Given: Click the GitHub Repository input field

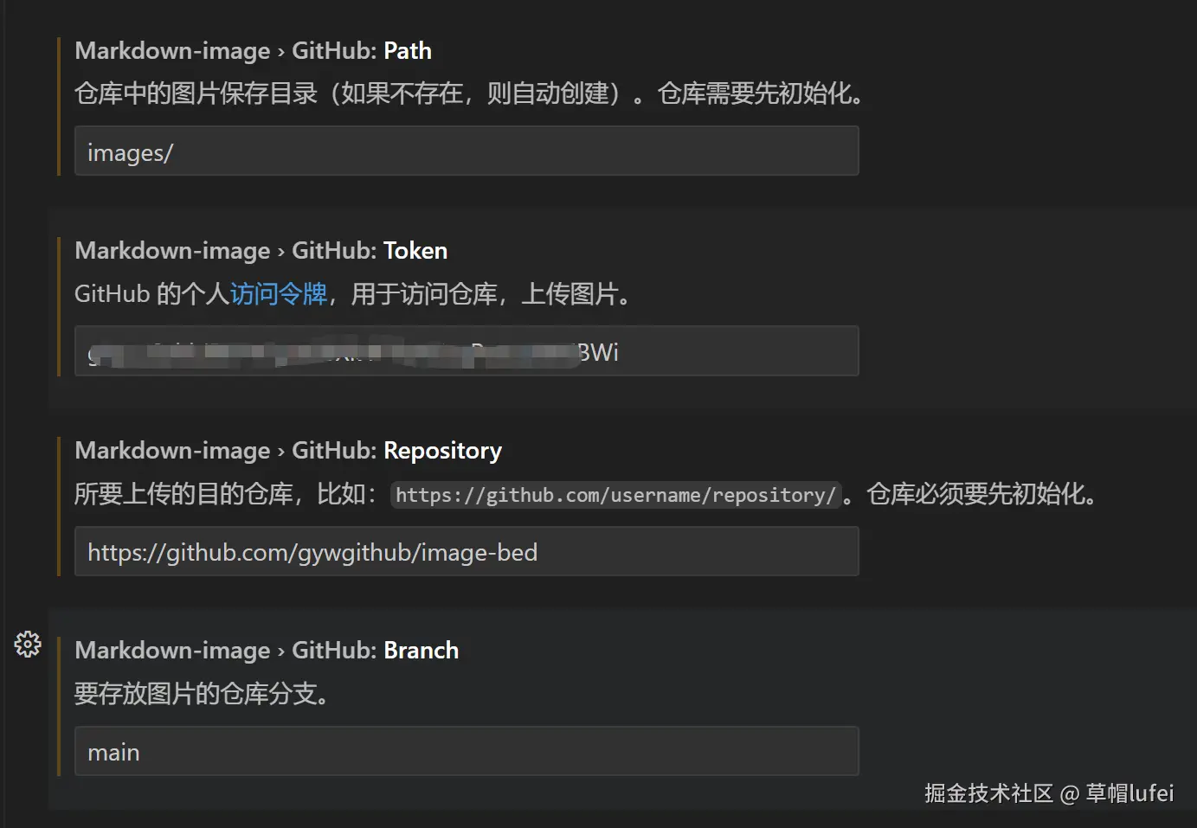Looking at the screenshot, I should point(467,551).
